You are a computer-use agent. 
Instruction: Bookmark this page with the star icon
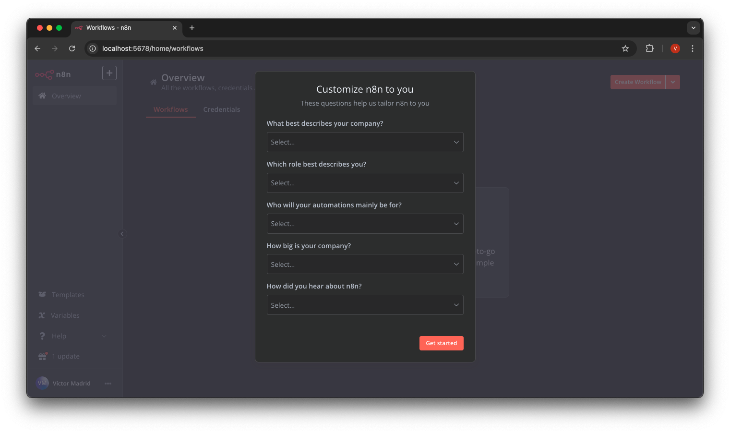[625, 48]
